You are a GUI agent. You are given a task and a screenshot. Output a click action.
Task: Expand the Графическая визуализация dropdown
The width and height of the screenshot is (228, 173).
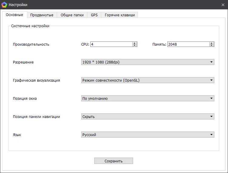tap(148, 80)
